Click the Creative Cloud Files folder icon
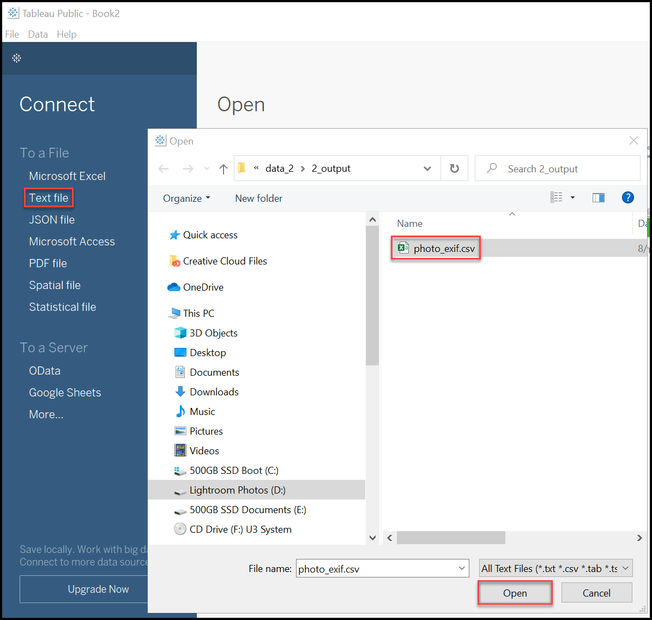The width and height of the screenshot is (652, 620). (174, 261)
